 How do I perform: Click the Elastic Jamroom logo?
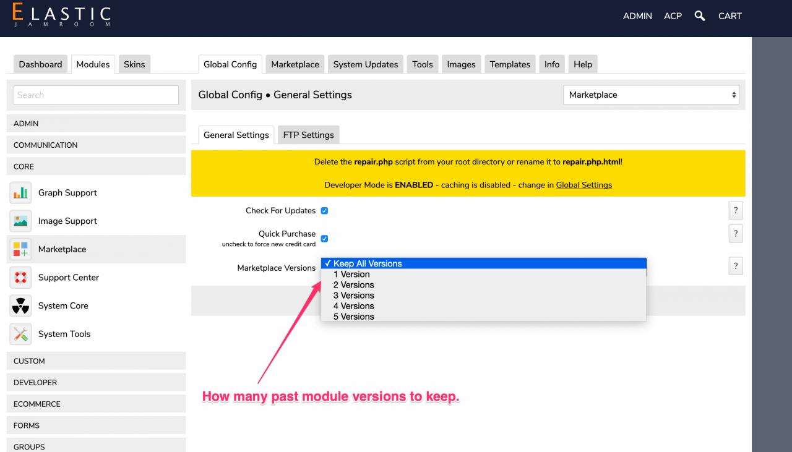point(61,16)
